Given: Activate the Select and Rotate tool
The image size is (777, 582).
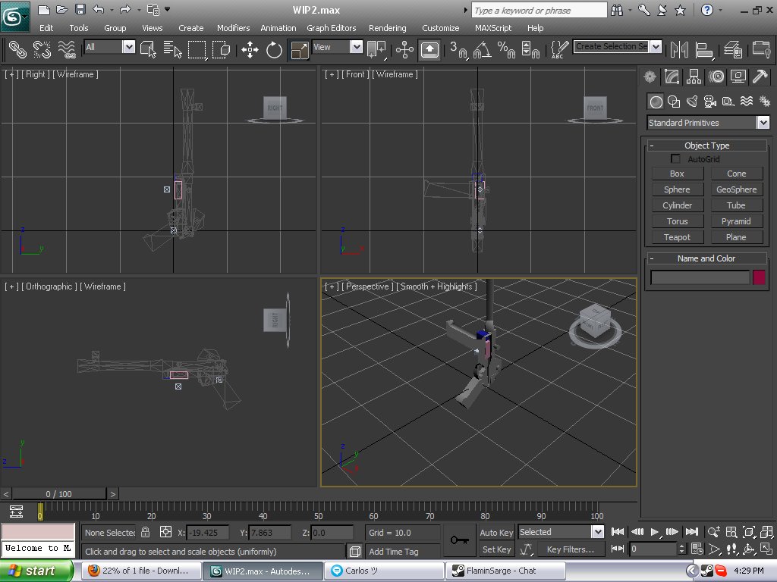Looking at the screenshot, I should [274, 50].
